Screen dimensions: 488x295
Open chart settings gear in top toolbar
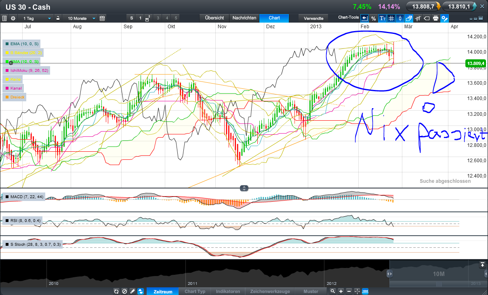pyautogui.click(x=13, y=18)
